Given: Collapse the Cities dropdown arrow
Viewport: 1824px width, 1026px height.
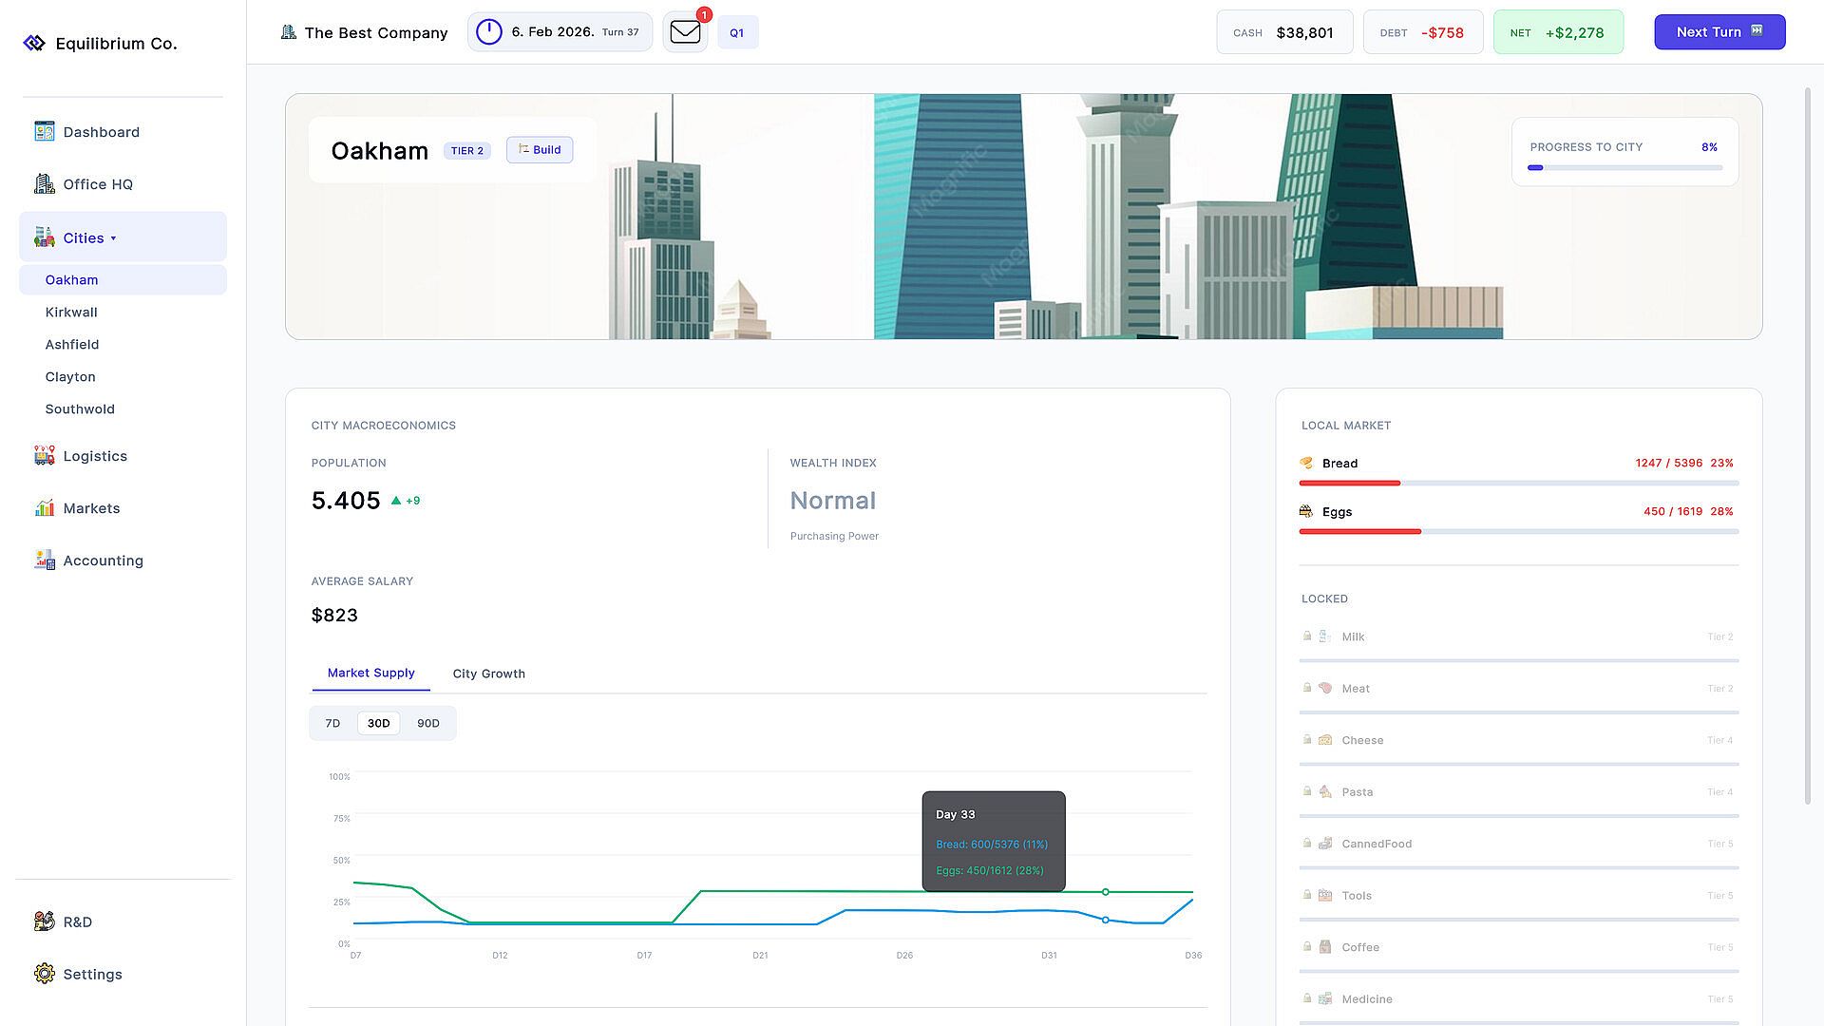Looking at the screenshot, I should (x=113, y=238).
